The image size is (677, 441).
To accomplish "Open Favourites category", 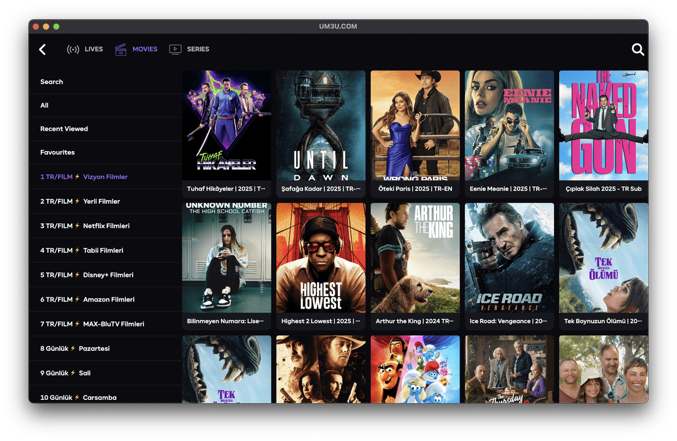I will tap(105, 153).
